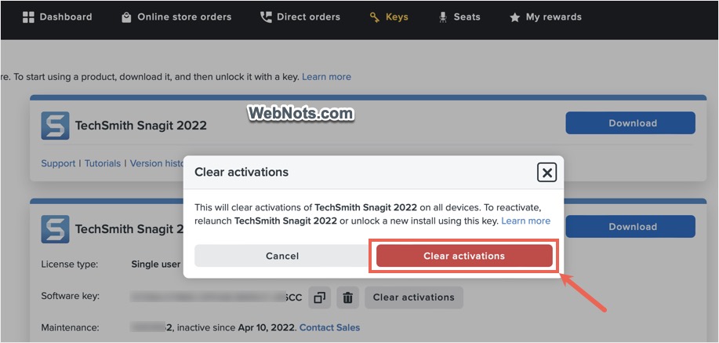Click first TechSmith Snagit 2022 logo
This screenshot has width=719, height=343.
55,126
